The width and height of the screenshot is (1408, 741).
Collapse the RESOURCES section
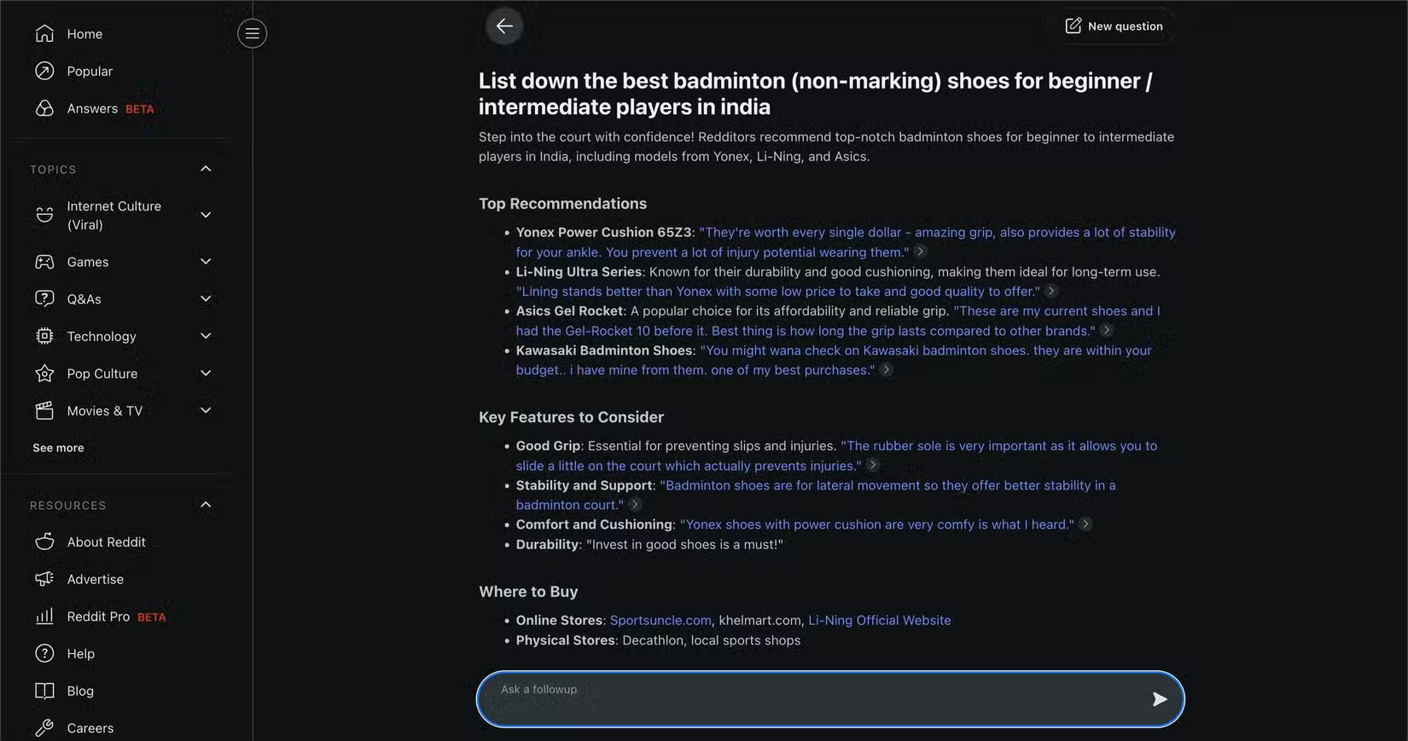point(206,504)
